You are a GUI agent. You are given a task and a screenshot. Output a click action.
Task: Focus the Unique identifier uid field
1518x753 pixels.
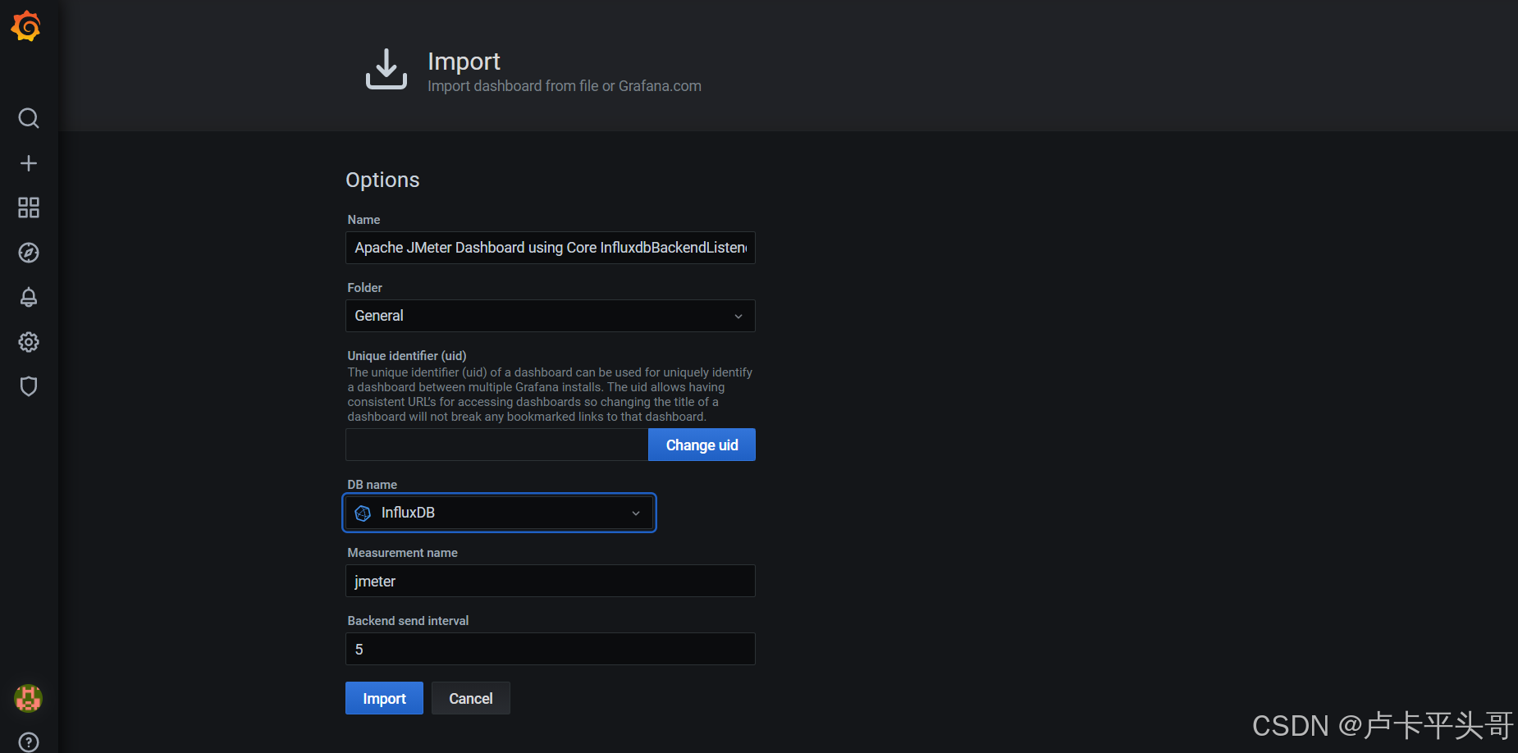(497, 445)
